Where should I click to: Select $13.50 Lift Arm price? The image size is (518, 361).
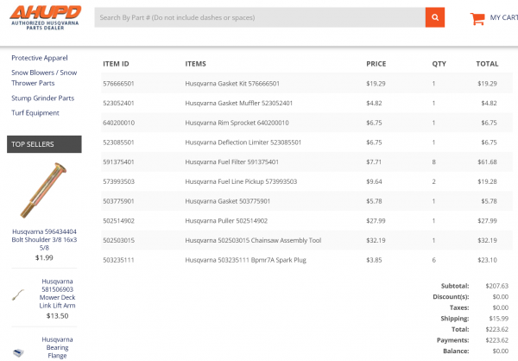[x=58, y=316]
